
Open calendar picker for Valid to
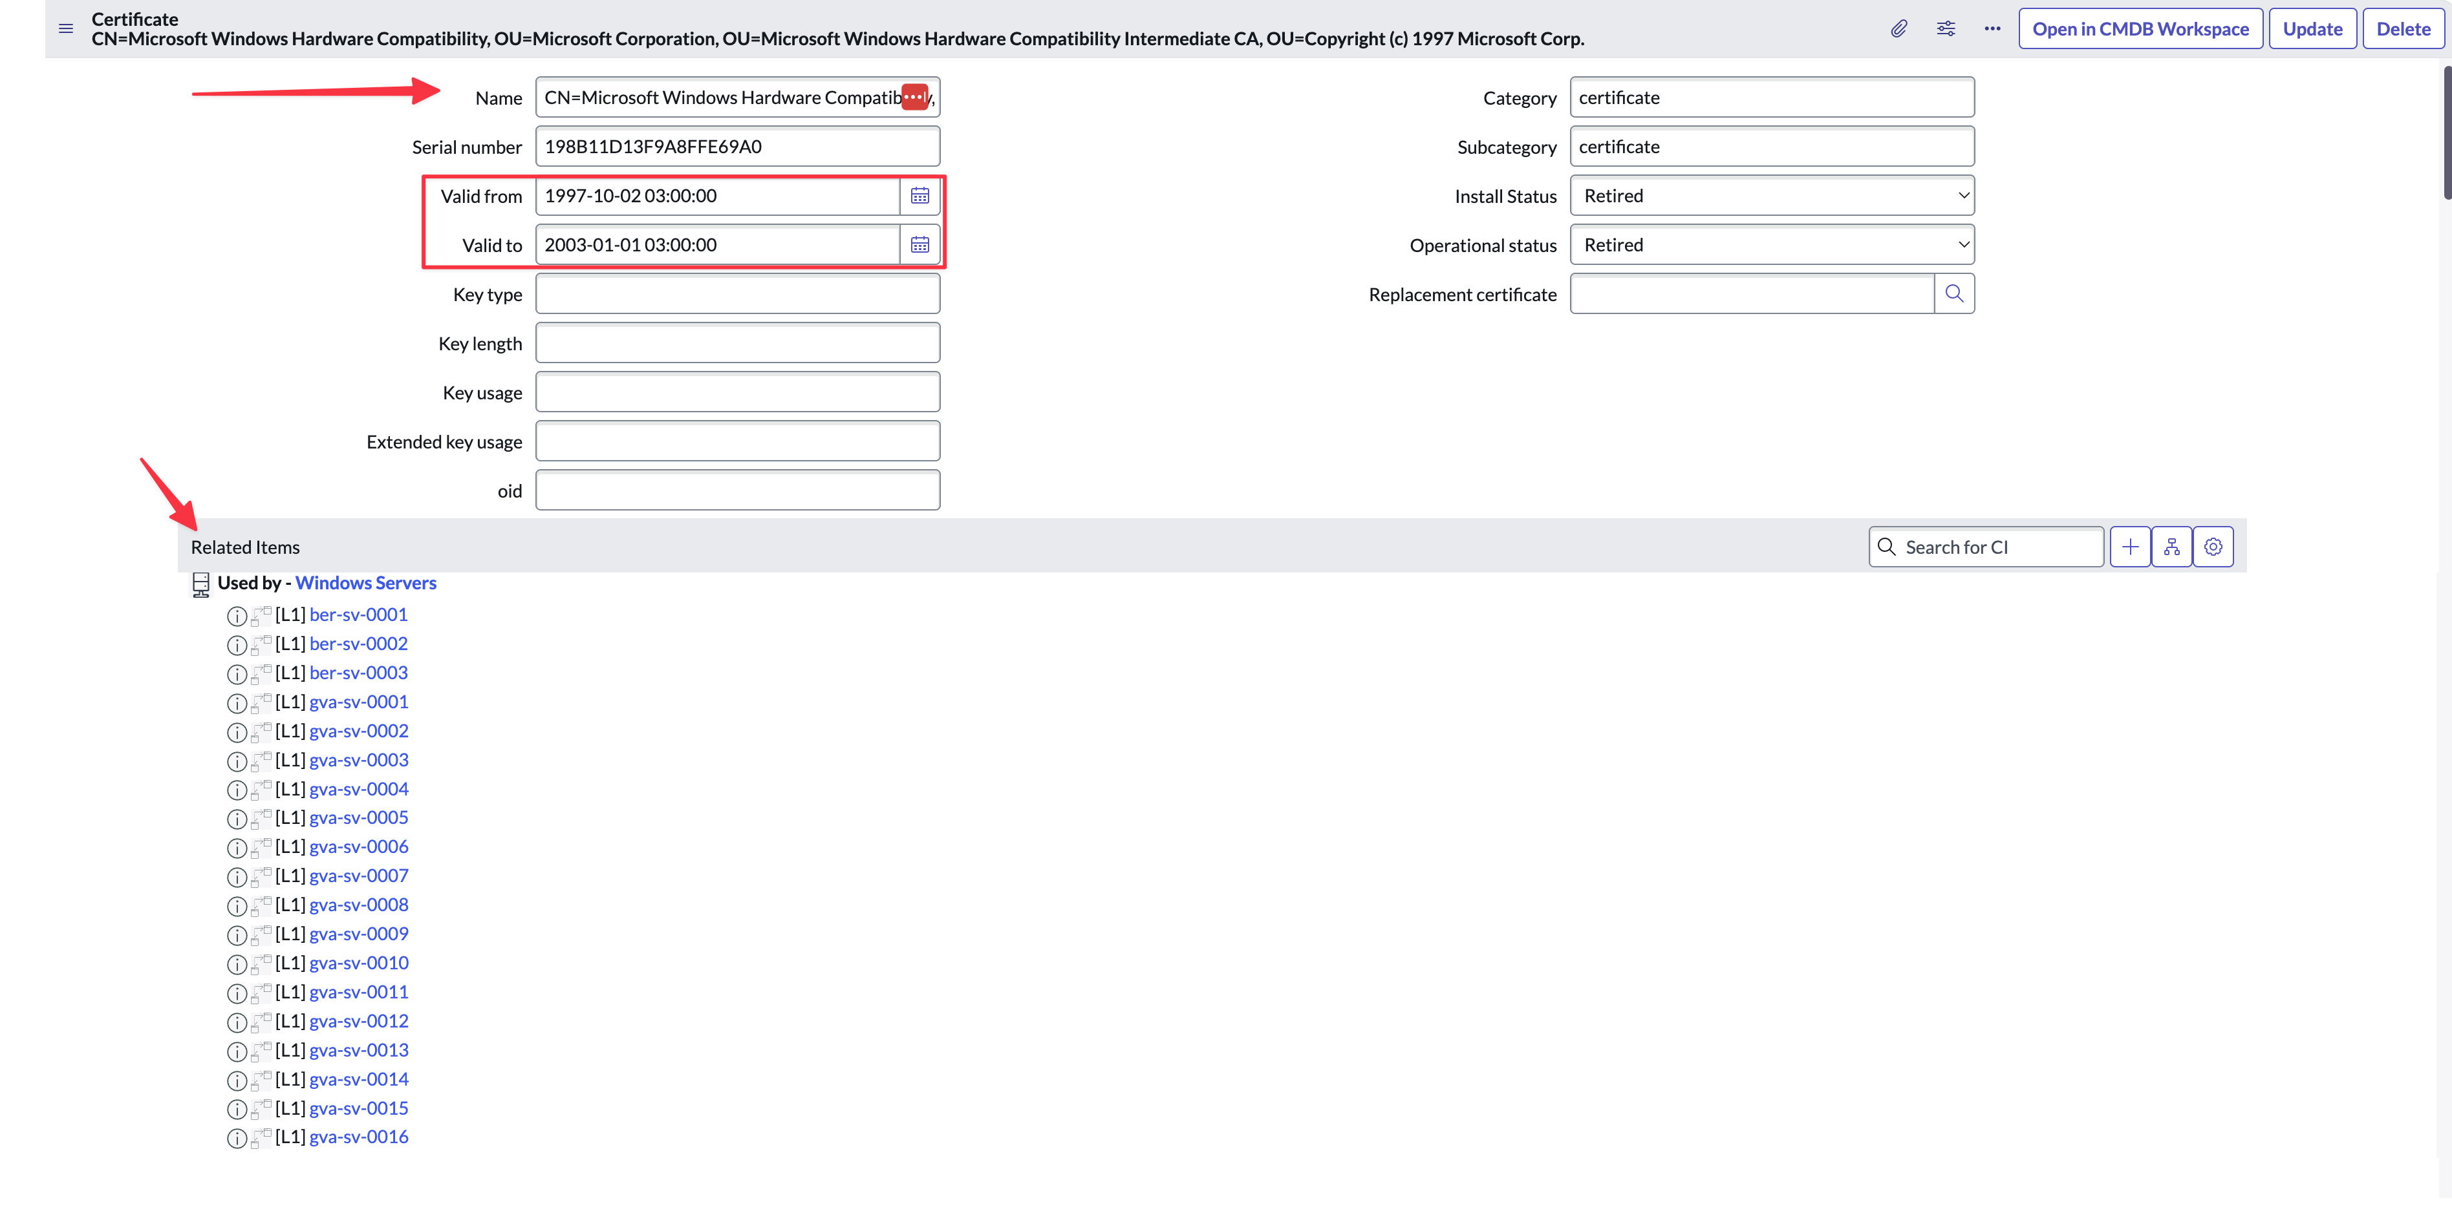[920, 246]
